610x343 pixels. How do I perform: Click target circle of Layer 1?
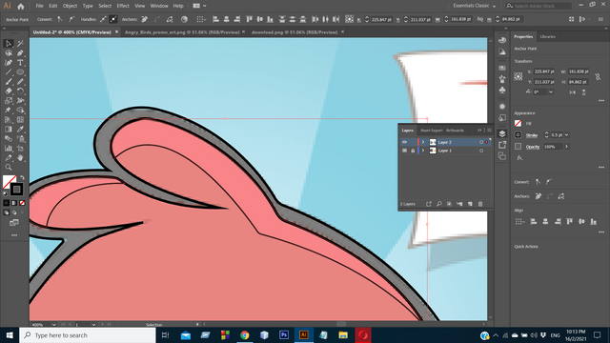(x=481, y=151)
